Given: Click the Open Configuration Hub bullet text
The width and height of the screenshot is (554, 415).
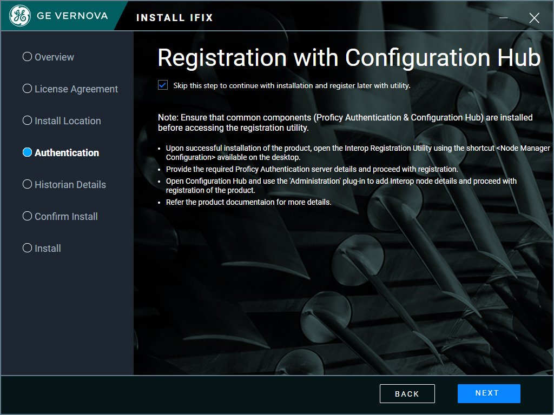Looking at the screenshot, I should coord(341,186).
